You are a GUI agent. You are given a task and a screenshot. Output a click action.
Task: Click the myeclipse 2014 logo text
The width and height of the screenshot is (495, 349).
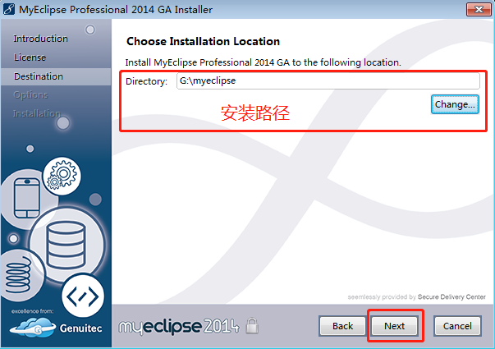coord(179,327)
